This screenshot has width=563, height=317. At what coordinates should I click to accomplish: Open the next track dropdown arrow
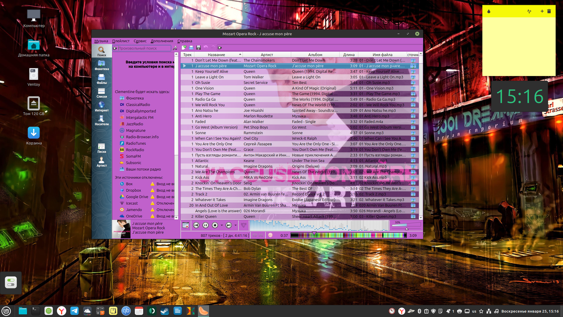[x=235, y=225]
